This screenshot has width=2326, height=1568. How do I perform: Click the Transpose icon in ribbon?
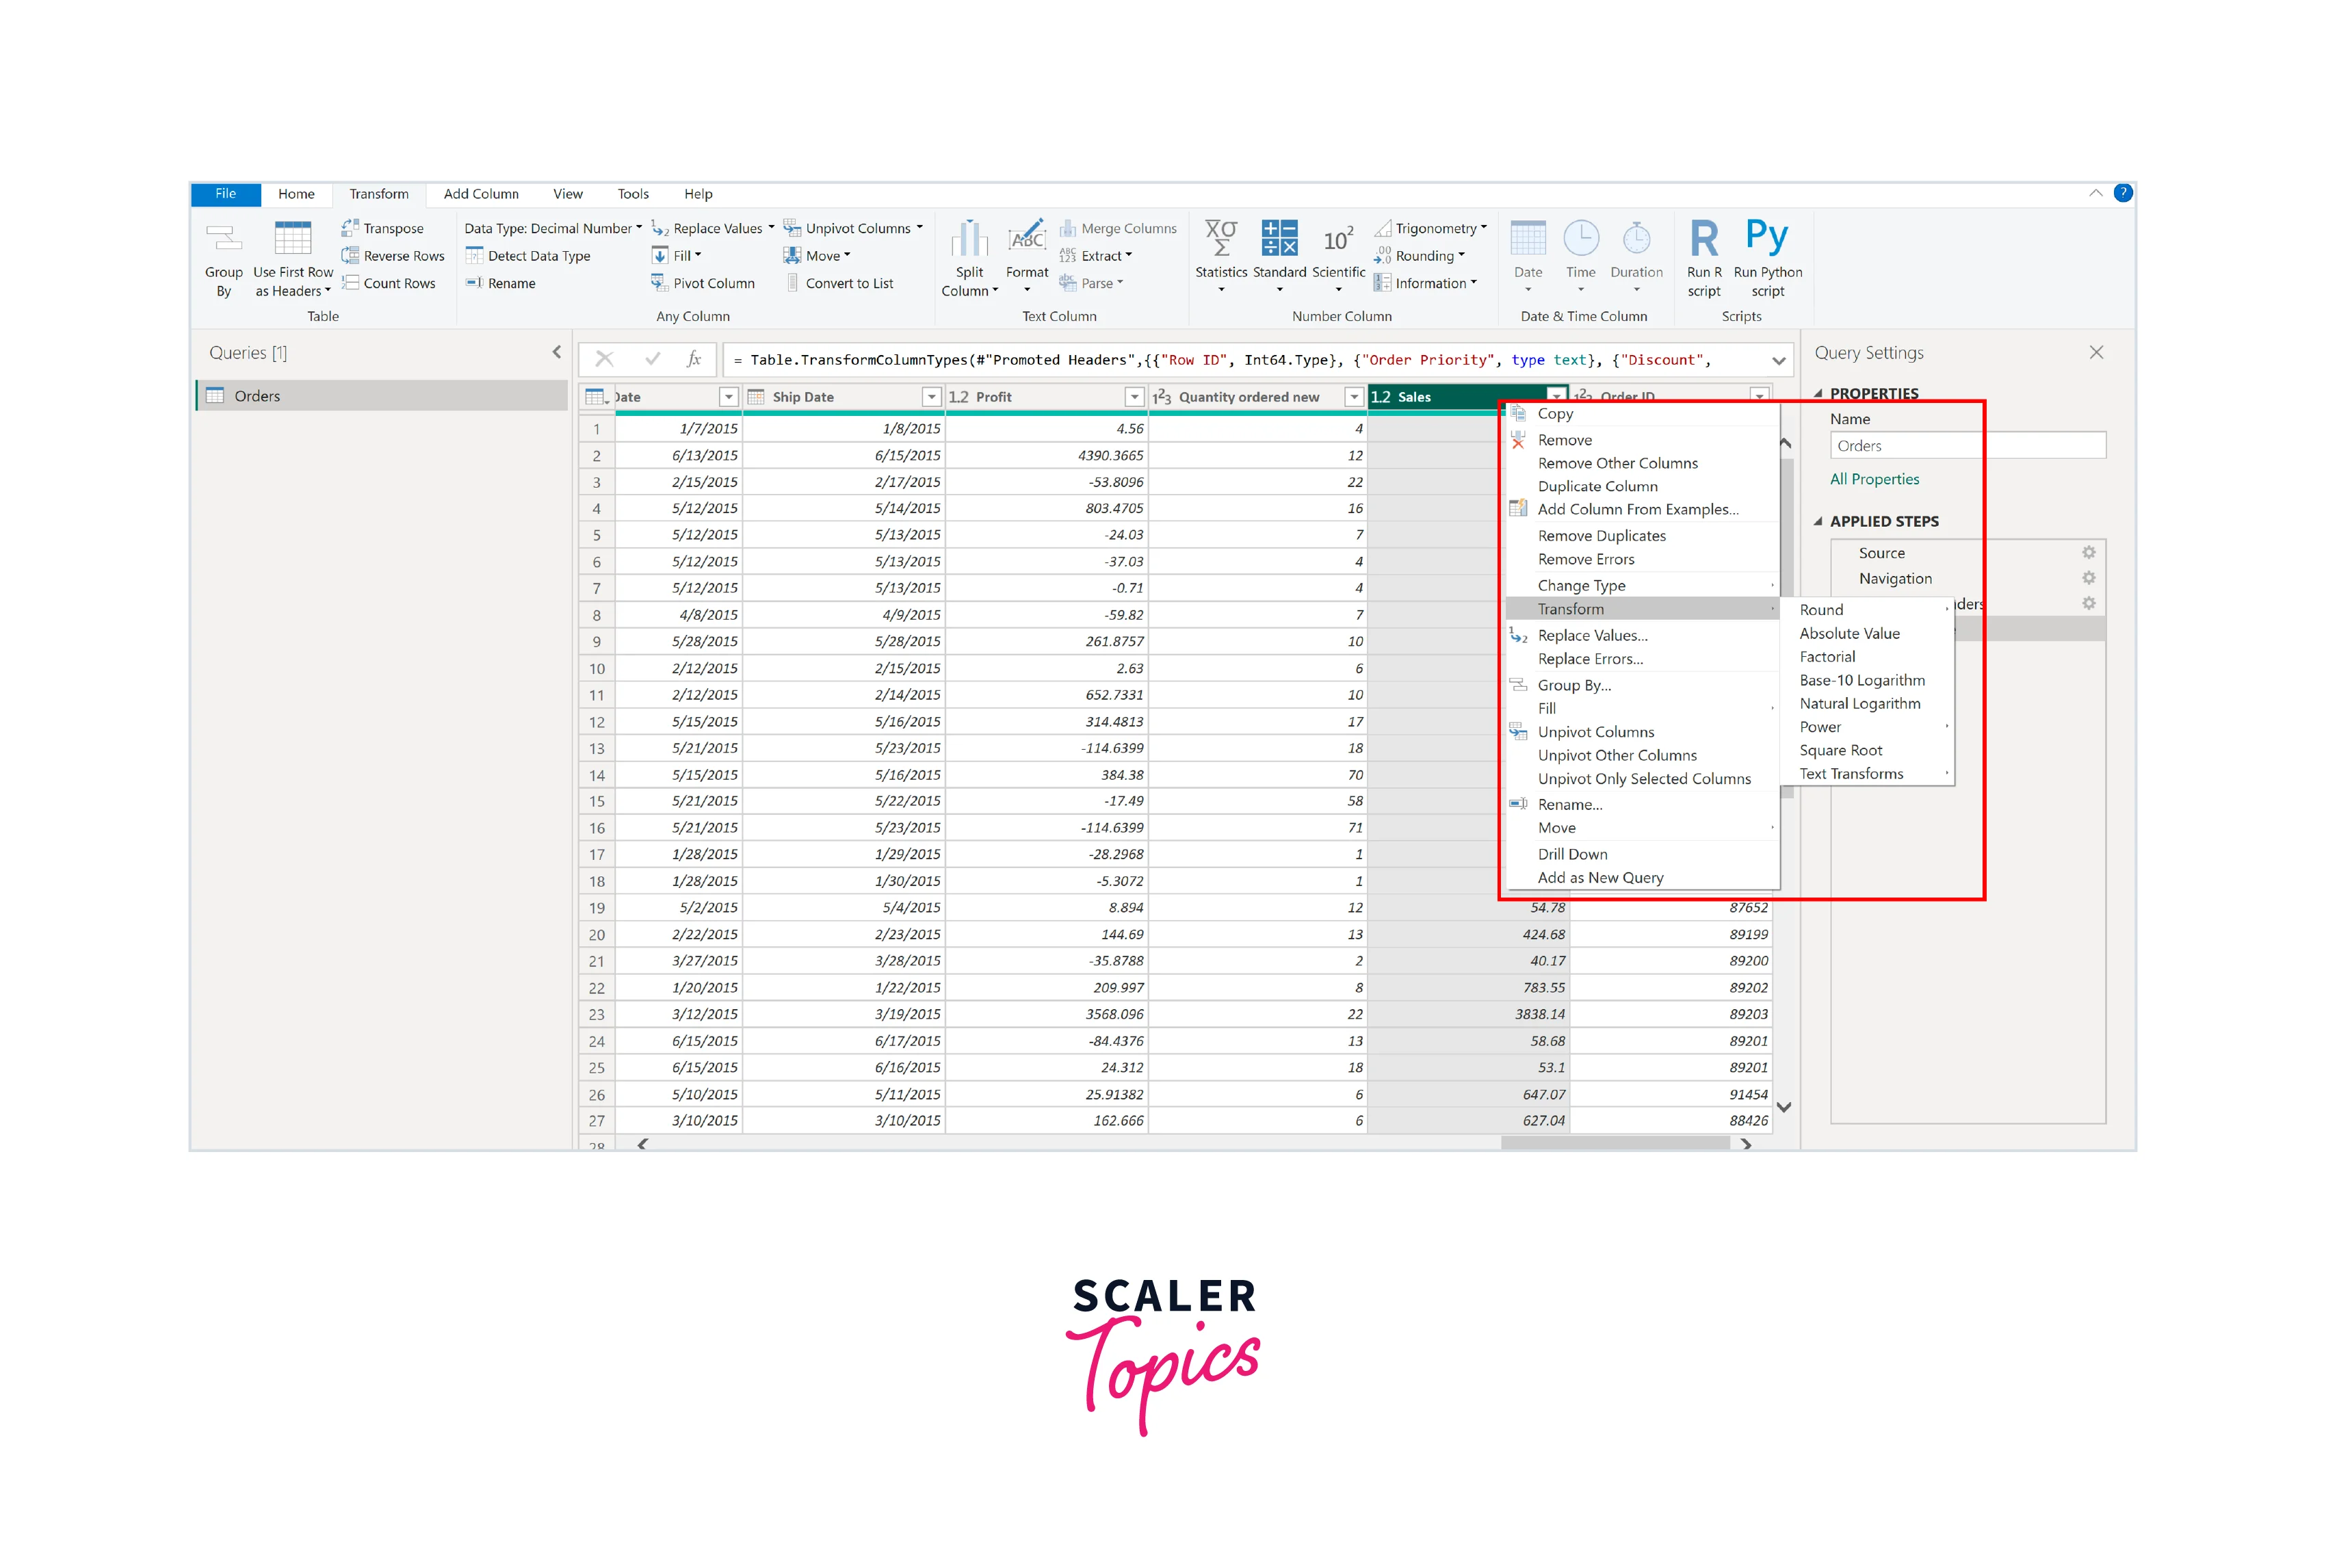tap(350, 228)
